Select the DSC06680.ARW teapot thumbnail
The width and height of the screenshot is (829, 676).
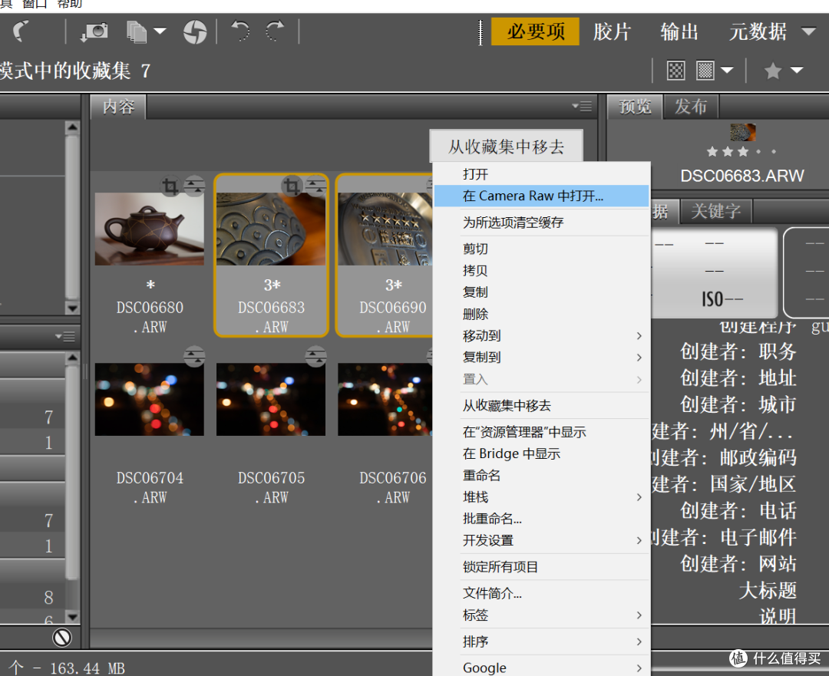150,229
